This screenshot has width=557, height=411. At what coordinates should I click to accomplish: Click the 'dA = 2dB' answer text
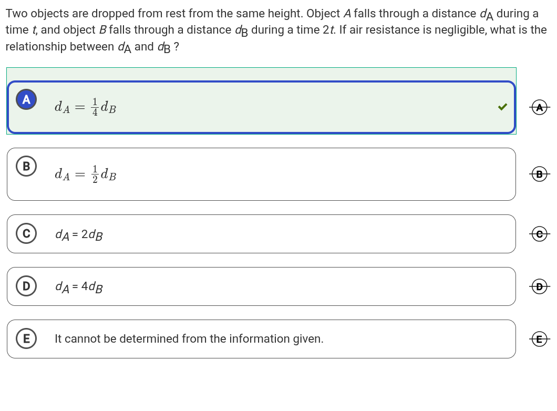coord(79,234)
